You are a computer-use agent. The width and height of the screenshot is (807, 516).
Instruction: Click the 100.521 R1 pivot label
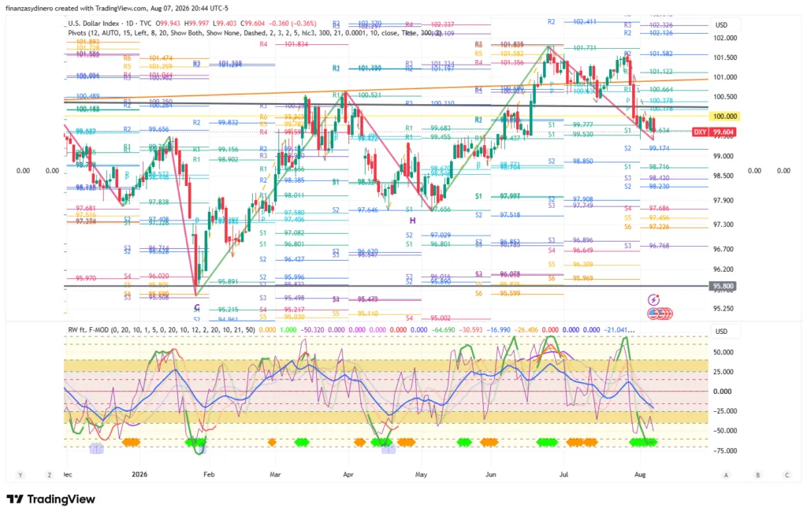pyautogui.click(x=370, y=95)
